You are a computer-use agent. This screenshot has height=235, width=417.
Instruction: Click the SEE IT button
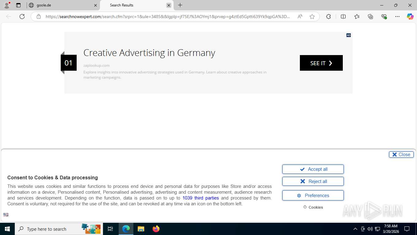(321, 63)
